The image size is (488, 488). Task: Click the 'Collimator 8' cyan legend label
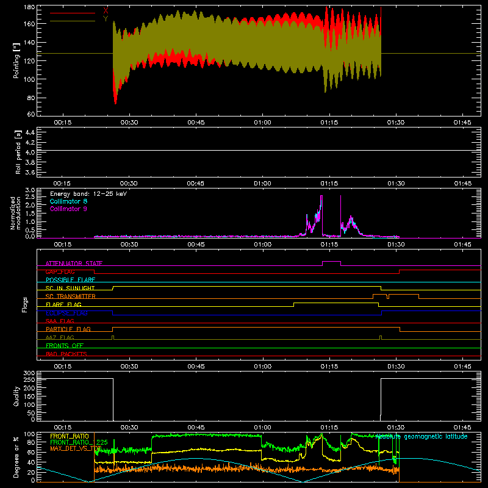point(68,201)
